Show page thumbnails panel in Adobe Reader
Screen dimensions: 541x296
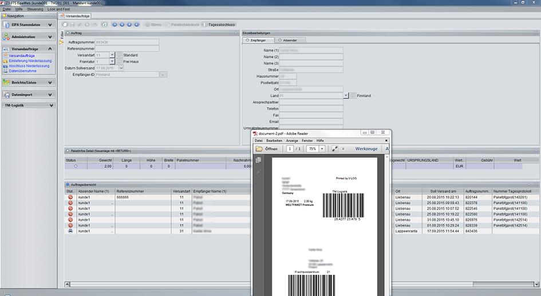coord(258,160)
